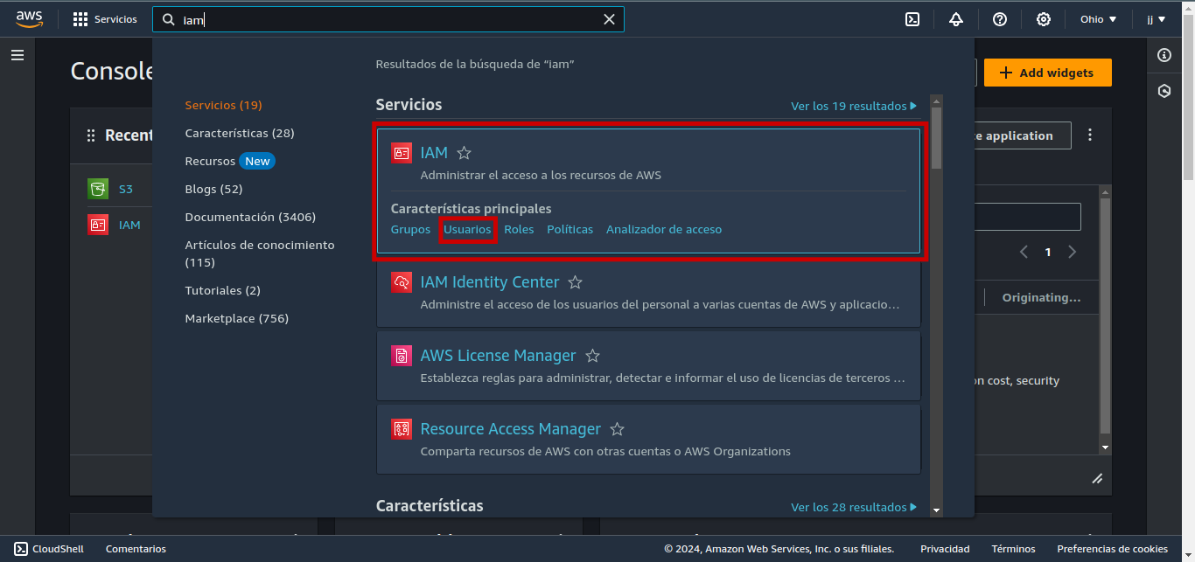Image resolution: width=1195 pixels, height=562 pixels.
Task: Click the applications widget scrollbar down arrow
Action: 1105,448
